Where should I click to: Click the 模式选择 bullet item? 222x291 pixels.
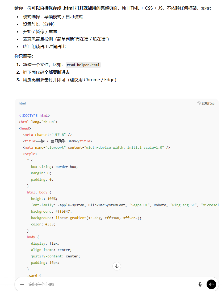pyautogui.click(x=53, y=17)
